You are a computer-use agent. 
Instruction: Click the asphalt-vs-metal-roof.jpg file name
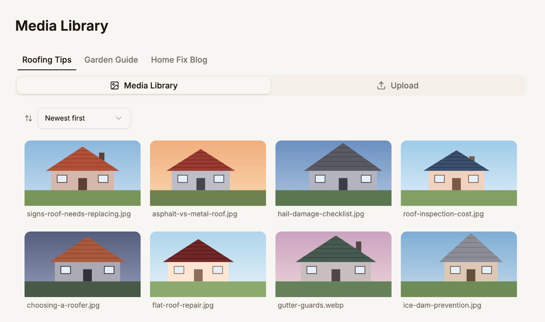tap(195, 214)
